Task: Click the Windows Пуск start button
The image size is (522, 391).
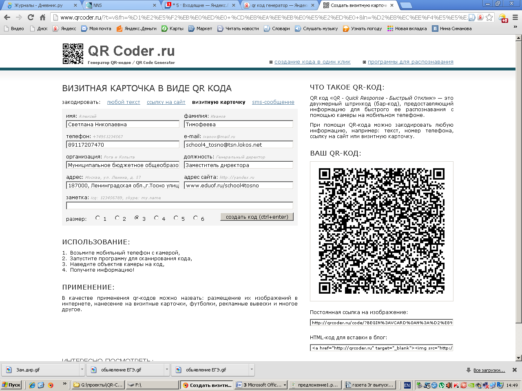Action: point(11,385)
